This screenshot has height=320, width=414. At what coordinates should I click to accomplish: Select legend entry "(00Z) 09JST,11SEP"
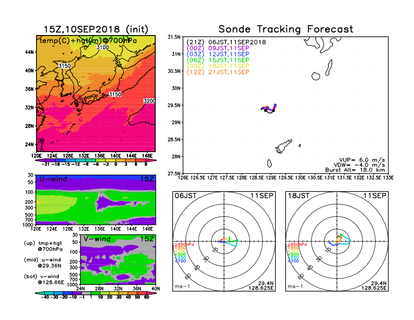coord(218,48)
